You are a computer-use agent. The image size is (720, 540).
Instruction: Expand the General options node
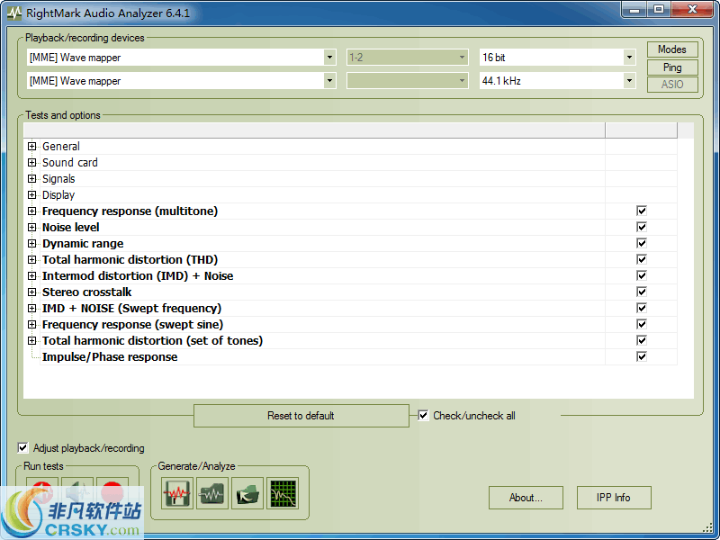point(31,146)
